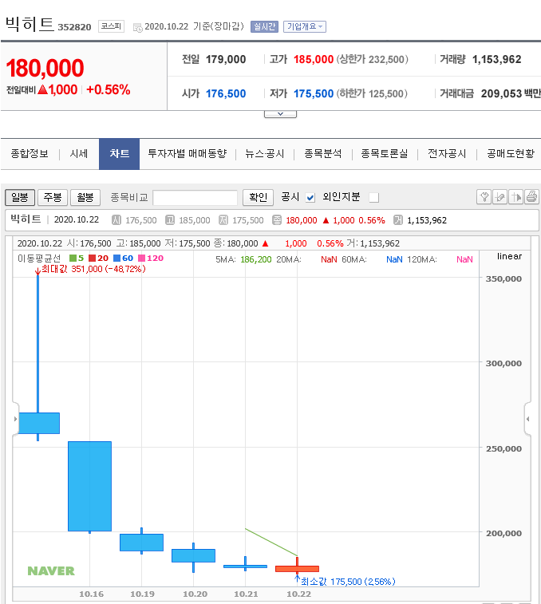541x604 pixels.
Task: Select the chart drawing pencil tool
Action: click(x=500, y=197)
